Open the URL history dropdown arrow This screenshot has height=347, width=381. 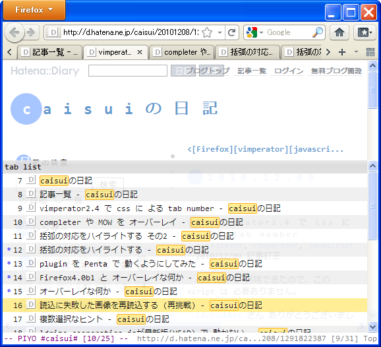(220, 32)
